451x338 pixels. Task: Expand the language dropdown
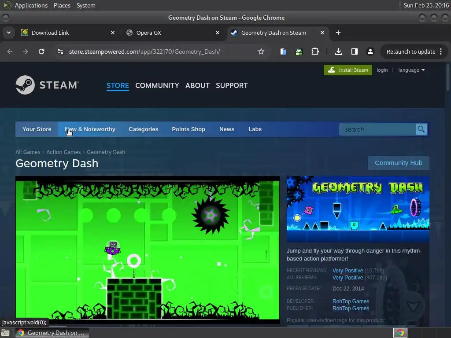pos(411,70)
